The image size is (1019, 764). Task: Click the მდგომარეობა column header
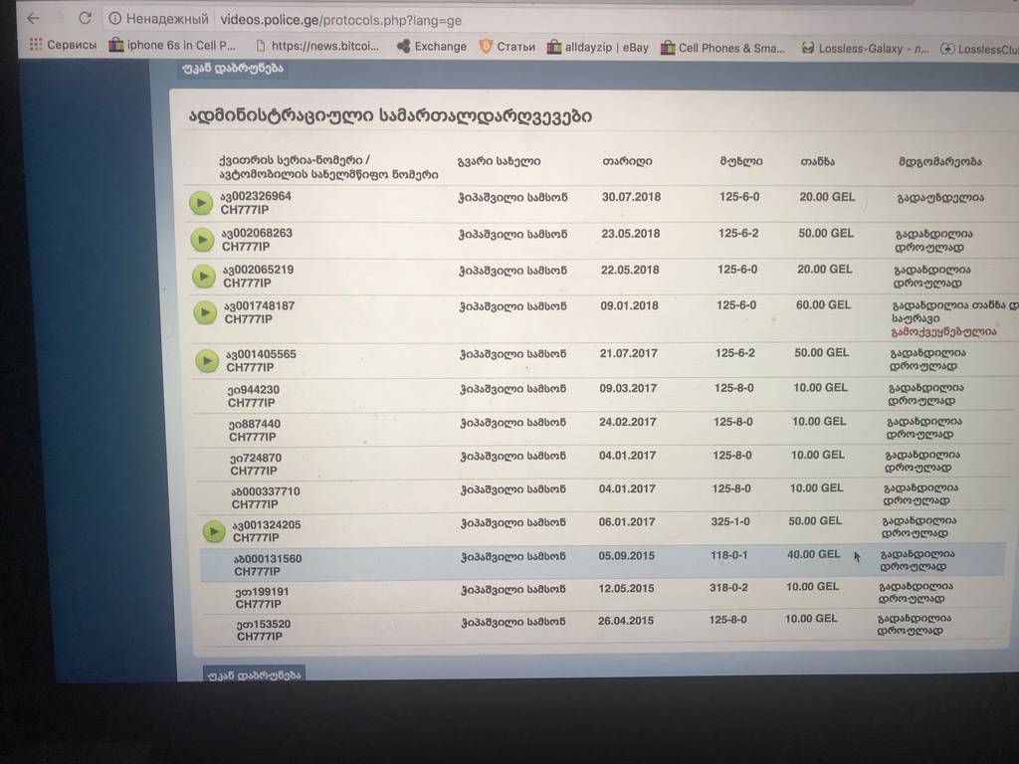pyautogui.click(x=939, y=161)
